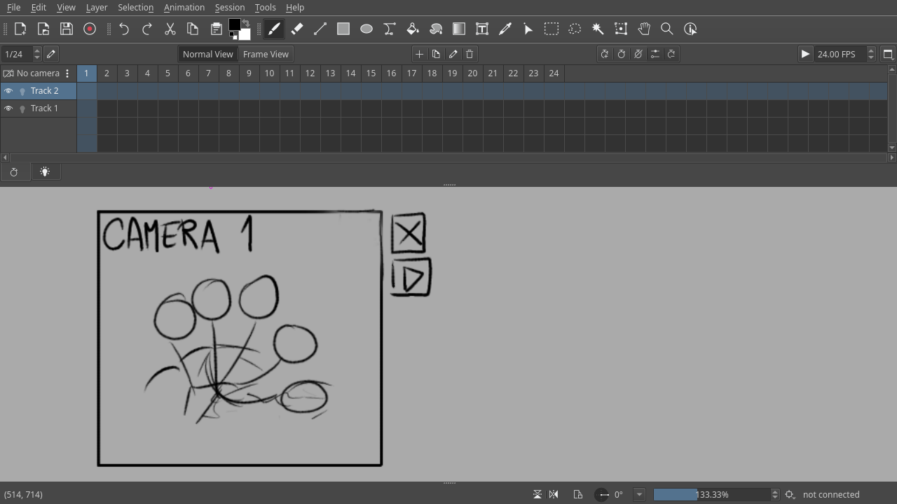Switch to Frame View
Image resolution: width=897 pixels, height=504 pixels.
click(x=266, y=54)
